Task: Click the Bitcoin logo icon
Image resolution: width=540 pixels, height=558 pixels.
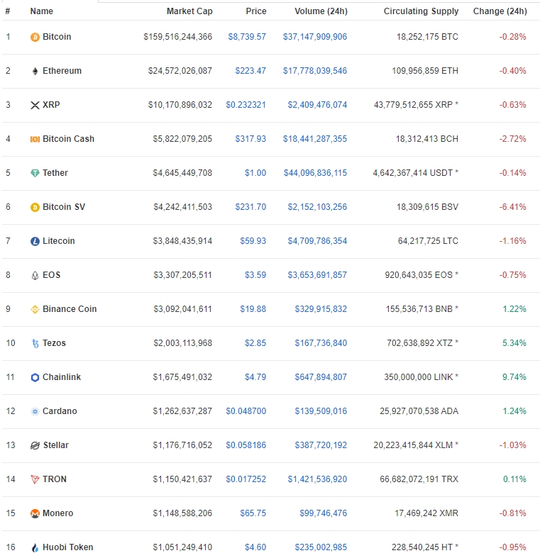Action: (35, 37)
